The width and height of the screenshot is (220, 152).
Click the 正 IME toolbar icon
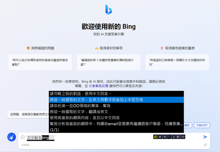point(174,137)
